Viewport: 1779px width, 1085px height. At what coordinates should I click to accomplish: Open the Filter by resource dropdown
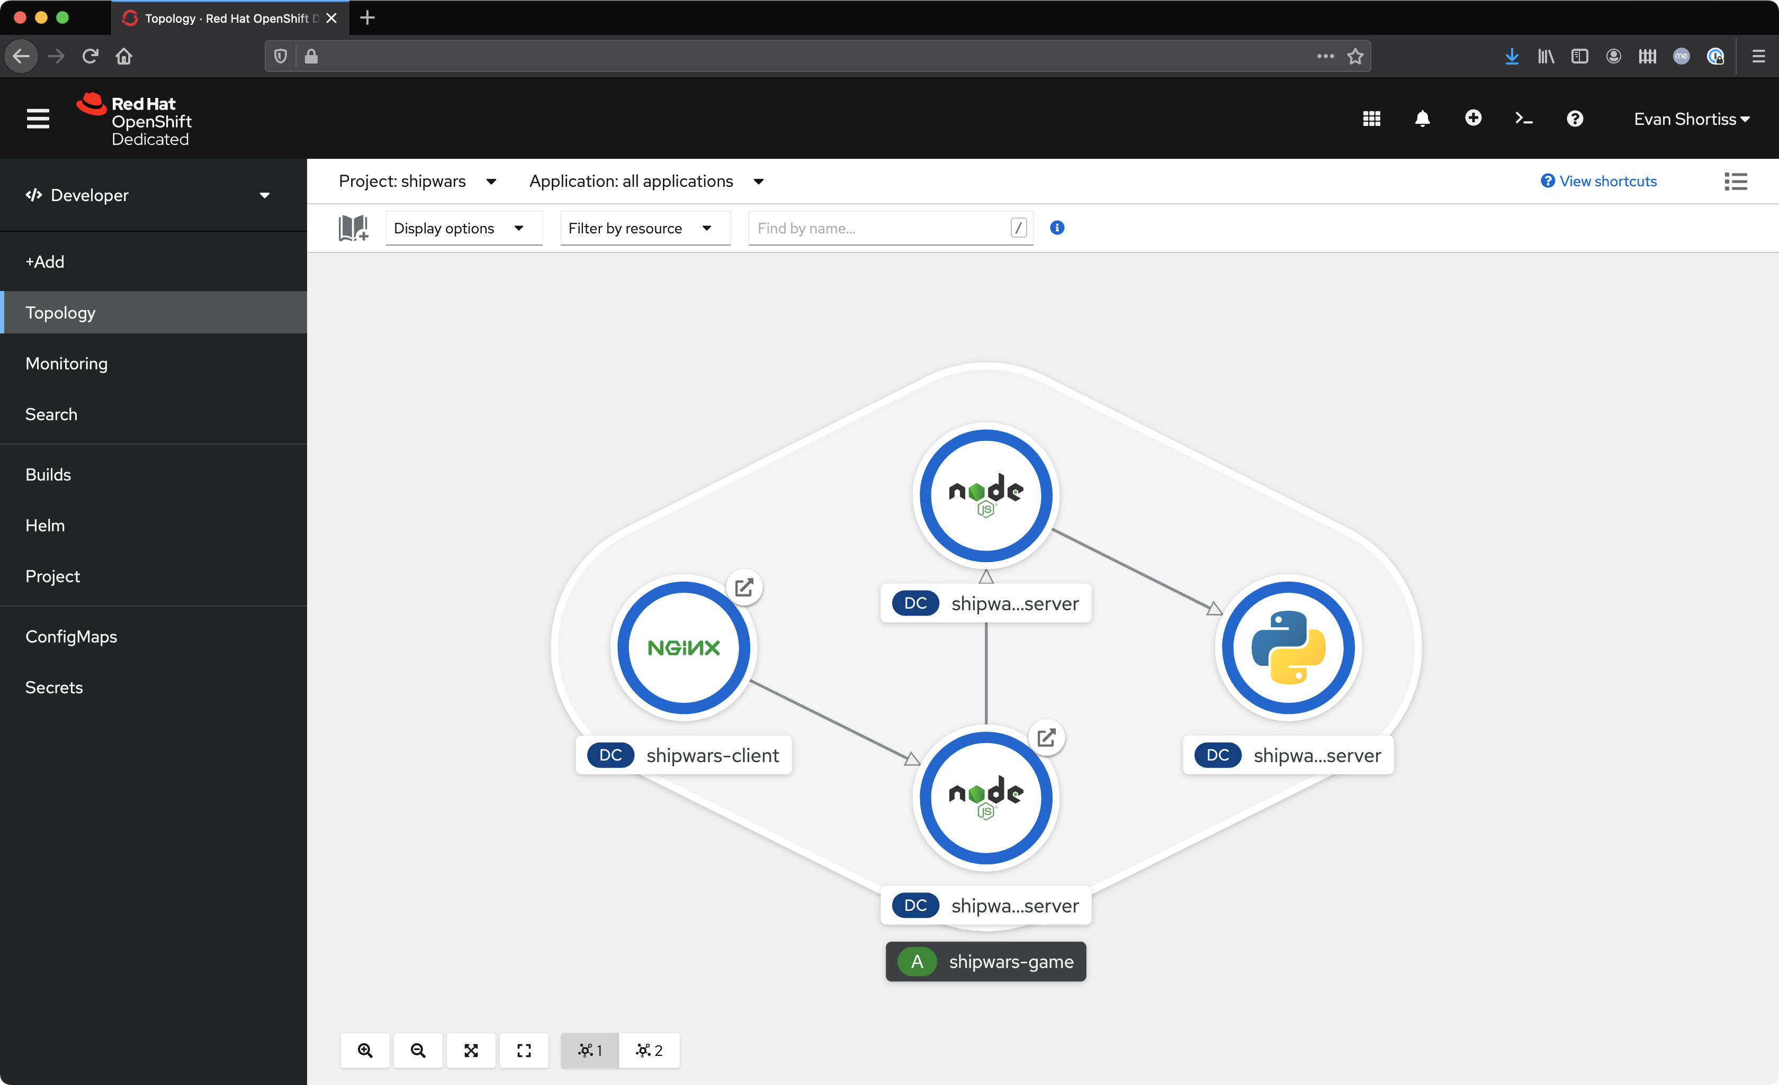(x=638, y=228)
